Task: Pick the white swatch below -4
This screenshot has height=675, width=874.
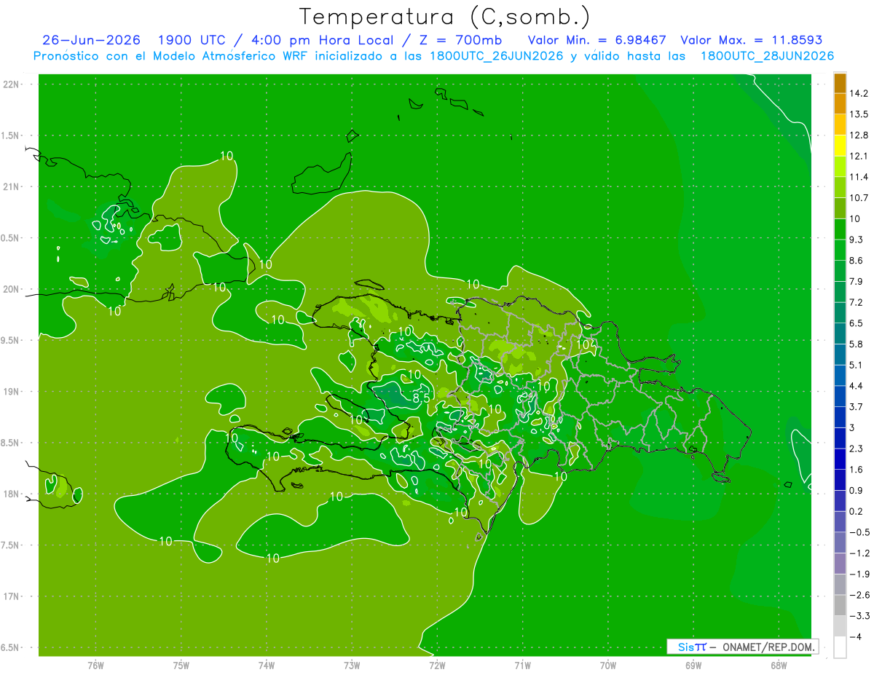Action: pos(840,647)
